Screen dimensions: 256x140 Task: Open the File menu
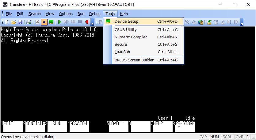(x=9, y=14)
